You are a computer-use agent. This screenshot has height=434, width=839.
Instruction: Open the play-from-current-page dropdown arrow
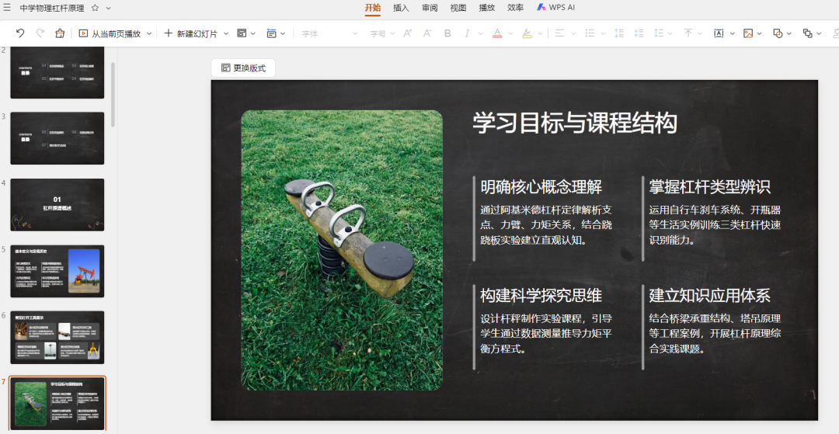(149, 33)
